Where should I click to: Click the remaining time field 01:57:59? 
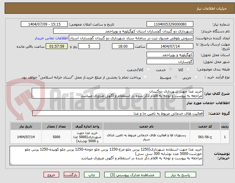57,46
